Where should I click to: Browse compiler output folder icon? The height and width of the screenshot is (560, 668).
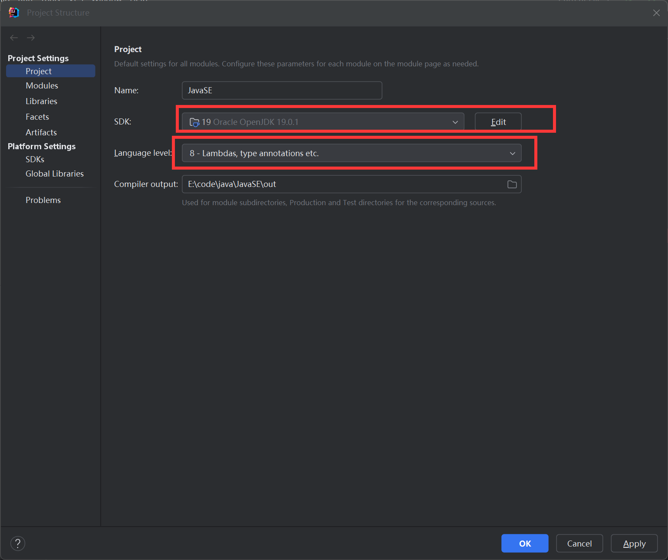click(x=512, y=184)
